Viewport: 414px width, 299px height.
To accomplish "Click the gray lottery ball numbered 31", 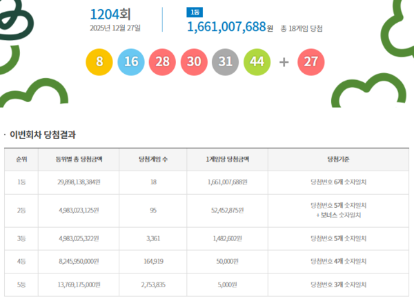I will pyautogui.click(x=225, y=62).
